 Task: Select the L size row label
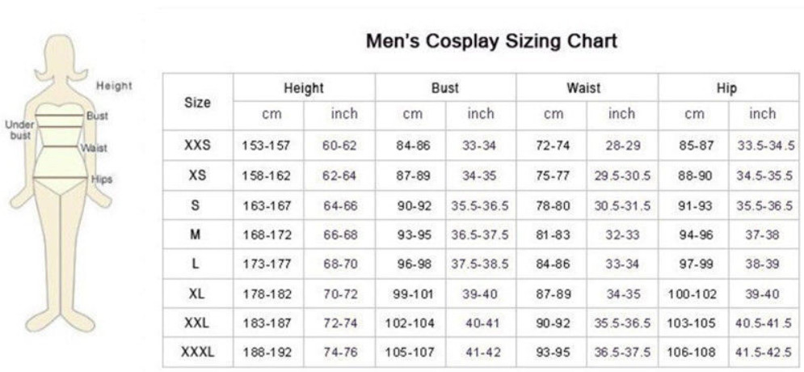[x=196, y=264]
